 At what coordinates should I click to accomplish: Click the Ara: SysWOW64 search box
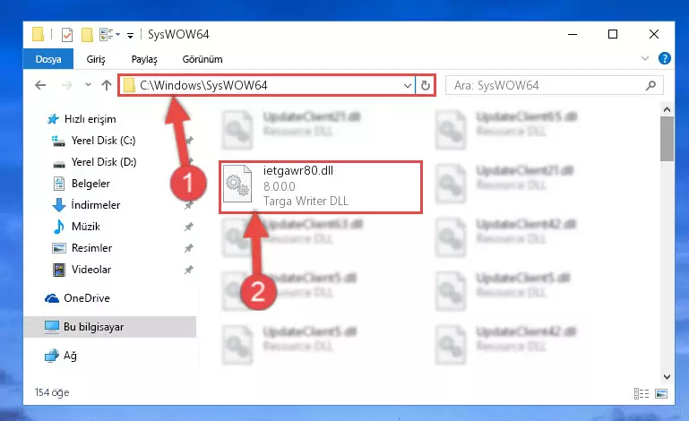coord(554,86)
